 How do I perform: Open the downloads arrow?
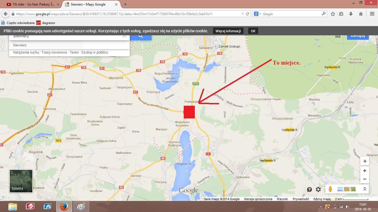(x=351, y=14)
